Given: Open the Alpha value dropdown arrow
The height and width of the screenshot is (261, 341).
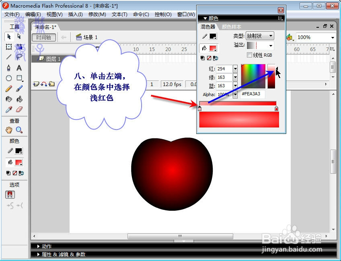Looking at the screenshot, I should [x=235, y=94].
